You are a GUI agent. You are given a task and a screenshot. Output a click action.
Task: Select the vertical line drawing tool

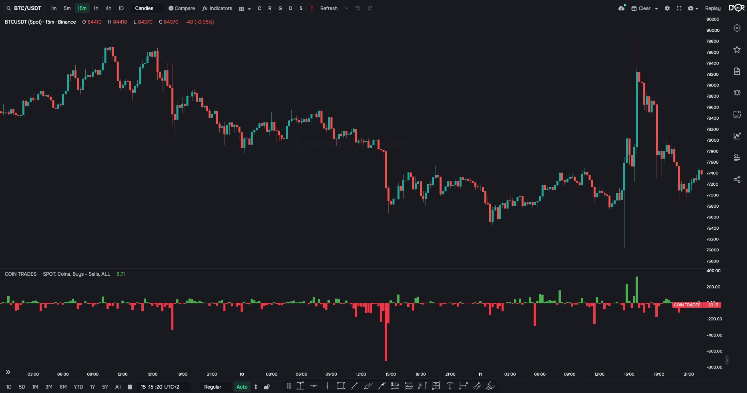click(327, 386)
